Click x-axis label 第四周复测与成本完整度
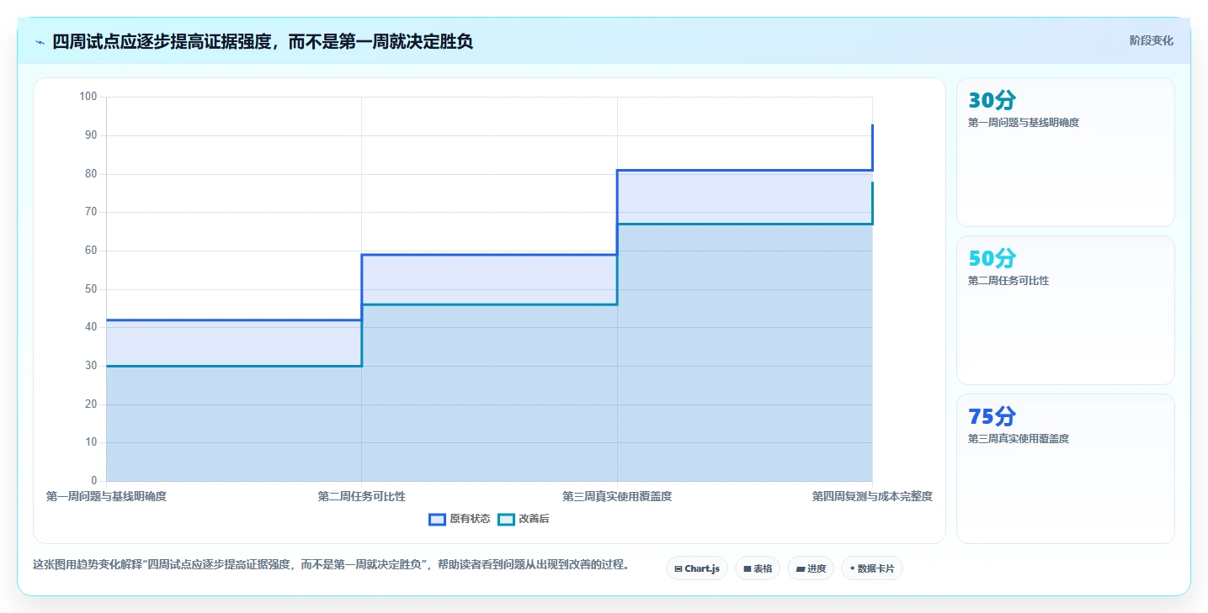The image size is (1208, 613). [x=872, y=496]
